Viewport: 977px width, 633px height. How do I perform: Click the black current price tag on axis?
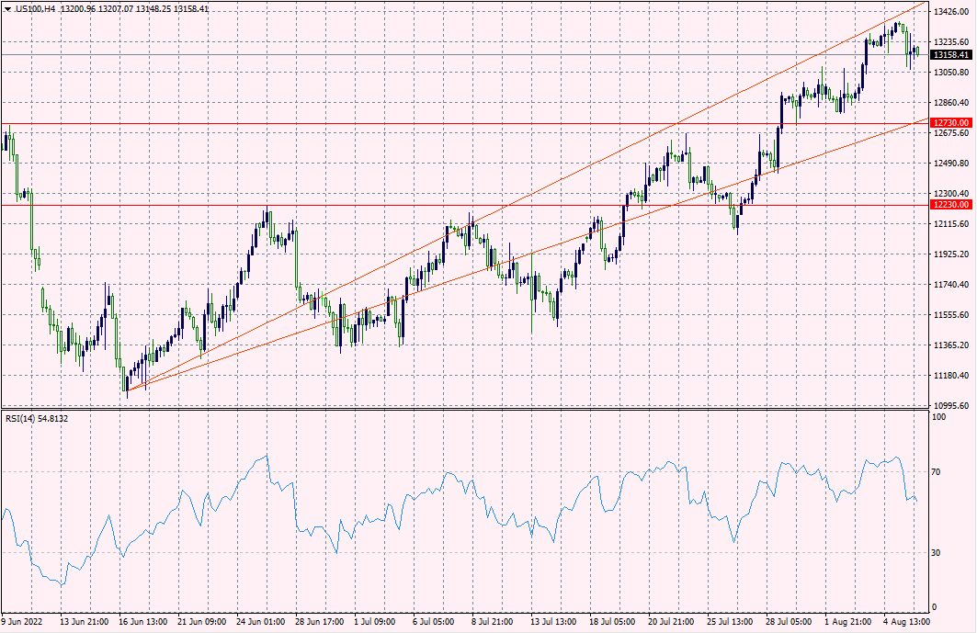click(951, 55)
